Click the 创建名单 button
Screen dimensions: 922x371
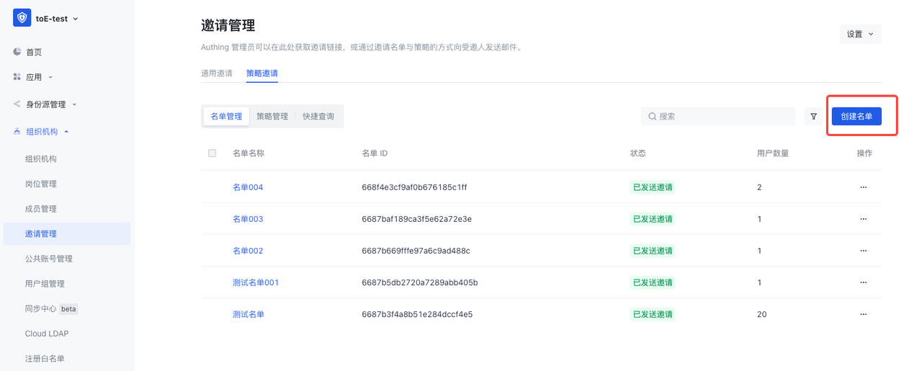click(856, 117)
